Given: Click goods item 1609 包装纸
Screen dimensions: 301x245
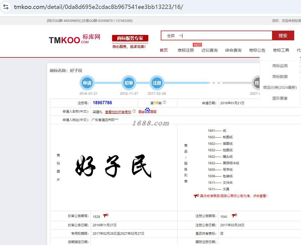Looking at the screenshot, I should coord(220,176).
